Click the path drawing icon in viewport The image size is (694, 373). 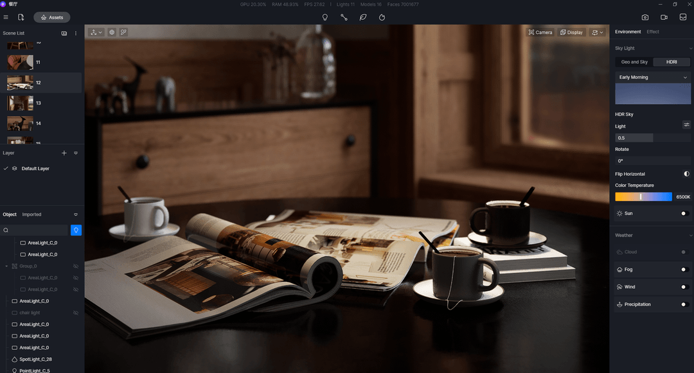pos(123,31)
